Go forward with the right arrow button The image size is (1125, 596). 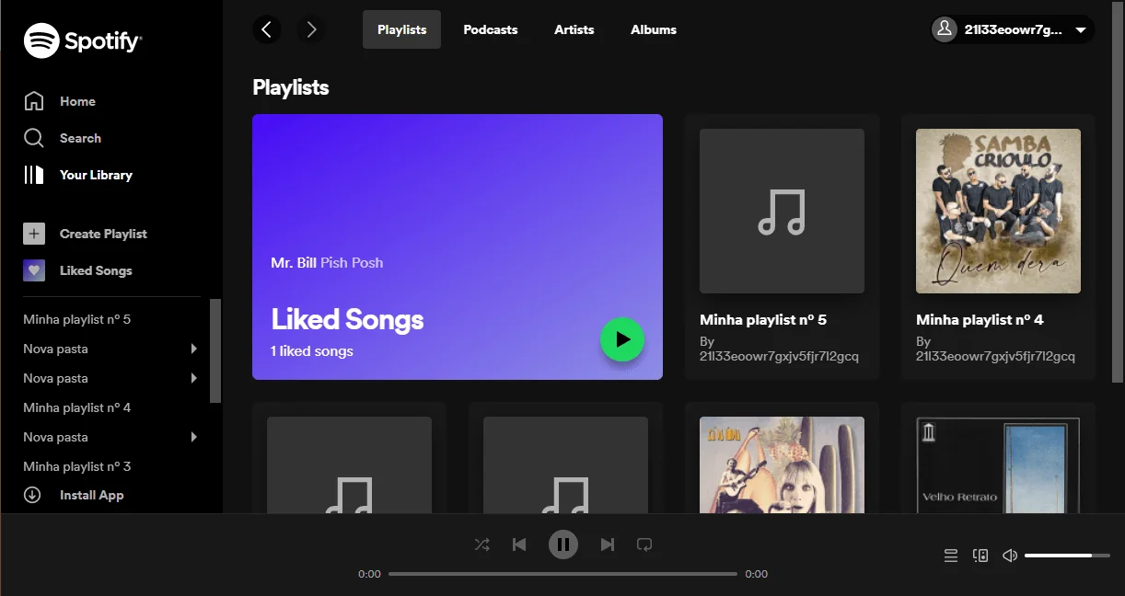311,29
